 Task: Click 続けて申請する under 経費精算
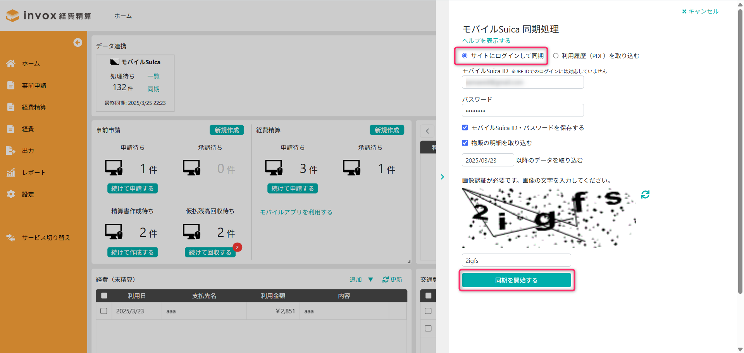[x=293, y=188]
